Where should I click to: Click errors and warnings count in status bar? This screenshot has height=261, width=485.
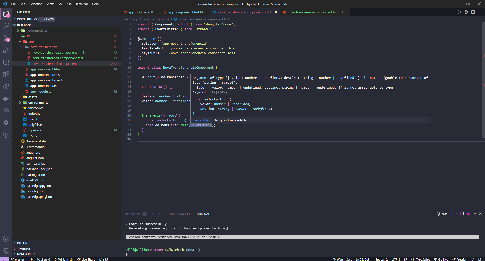point(43,259)
